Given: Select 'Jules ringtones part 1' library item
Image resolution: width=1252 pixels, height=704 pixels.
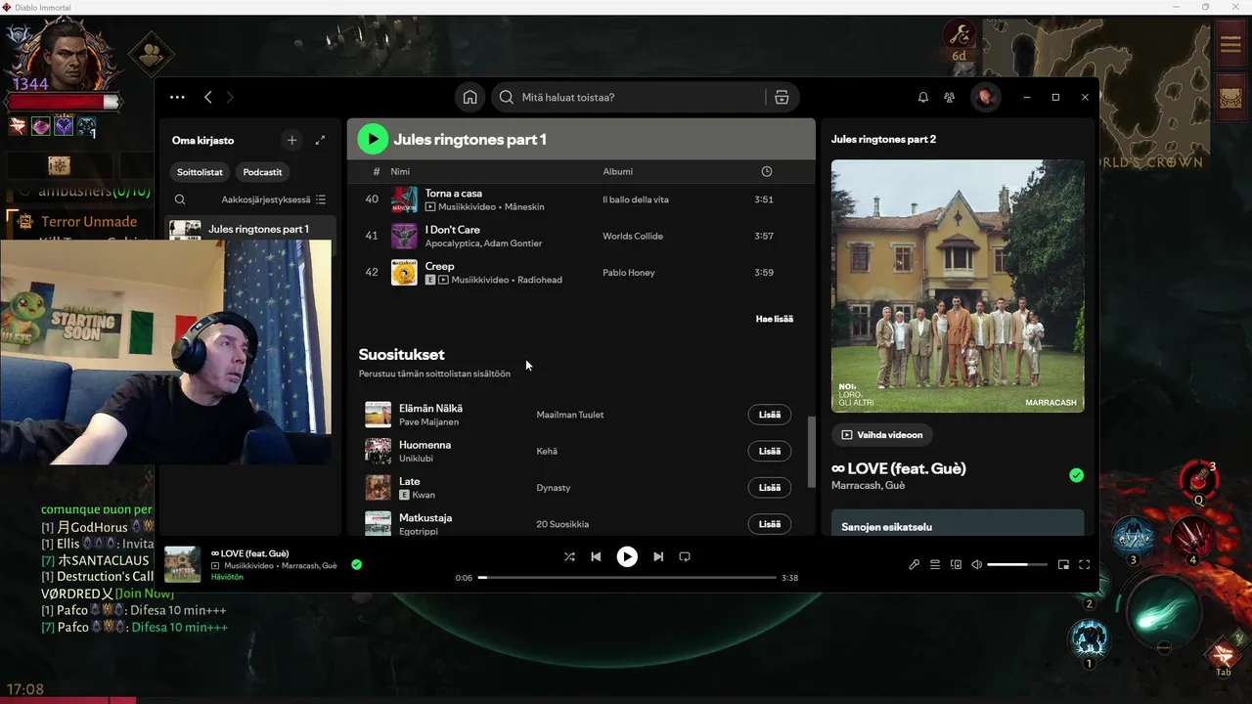Looking at the screenshot, I should 249,229.
